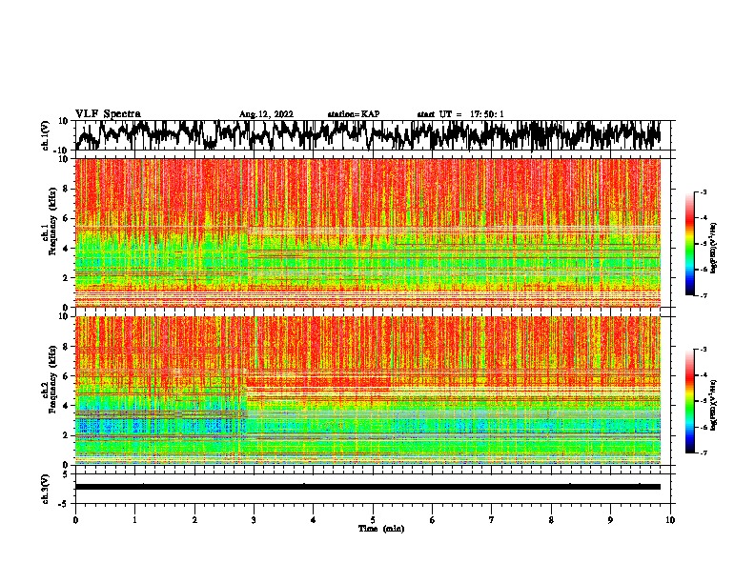
Task: Click time axis tick label "2"
Action: coord(194,520)
